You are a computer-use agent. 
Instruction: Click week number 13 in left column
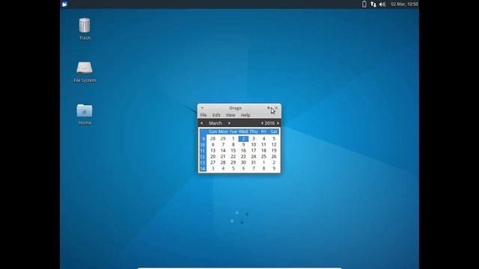coord(203,163)
